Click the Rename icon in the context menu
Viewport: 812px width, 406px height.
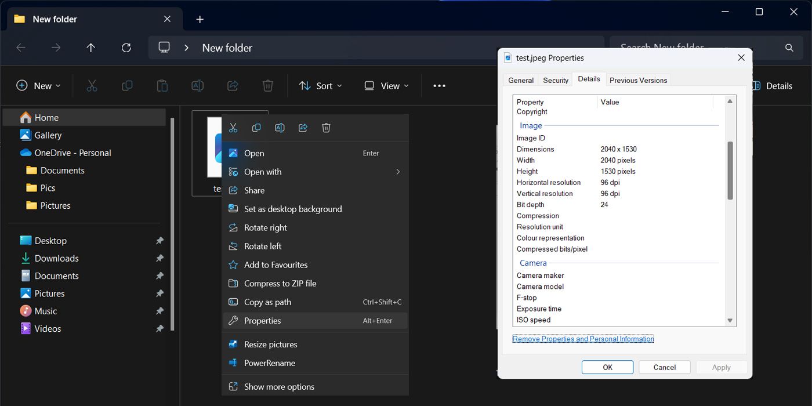tap(280, 128)
